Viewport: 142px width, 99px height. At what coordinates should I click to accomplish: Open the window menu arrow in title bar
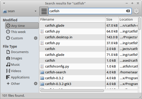point(4,3)
